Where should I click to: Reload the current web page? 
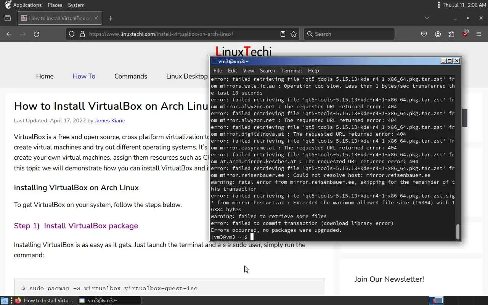click(x=37, y=34)
